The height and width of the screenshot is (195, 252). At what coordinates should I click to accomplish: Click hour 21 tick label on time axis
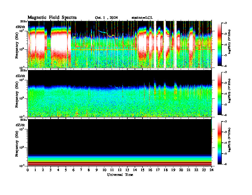[x=188, y=170]
